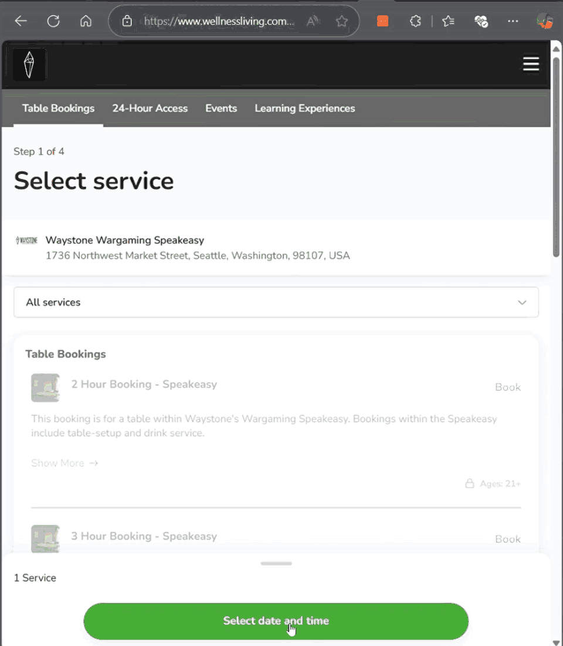View site information lock icon
The image size is (563, 646).
(x=127, y=21)
